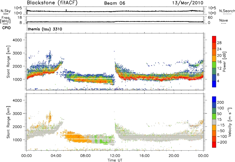Click the '60' Nave axis value
This screenshot has width=235, height=162.
pos(210,18)
